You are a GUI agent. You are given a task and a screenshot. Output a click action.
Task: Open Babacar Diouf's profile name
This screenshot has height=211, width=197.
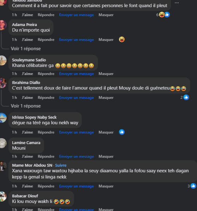click(25, 196)
